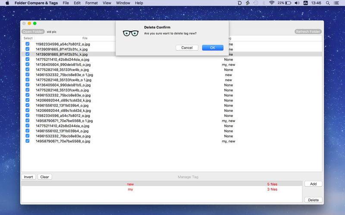Open Spotlight search magnifier
Image resolution: width=345 pixels, height=215 pixels.
[328, 3]
